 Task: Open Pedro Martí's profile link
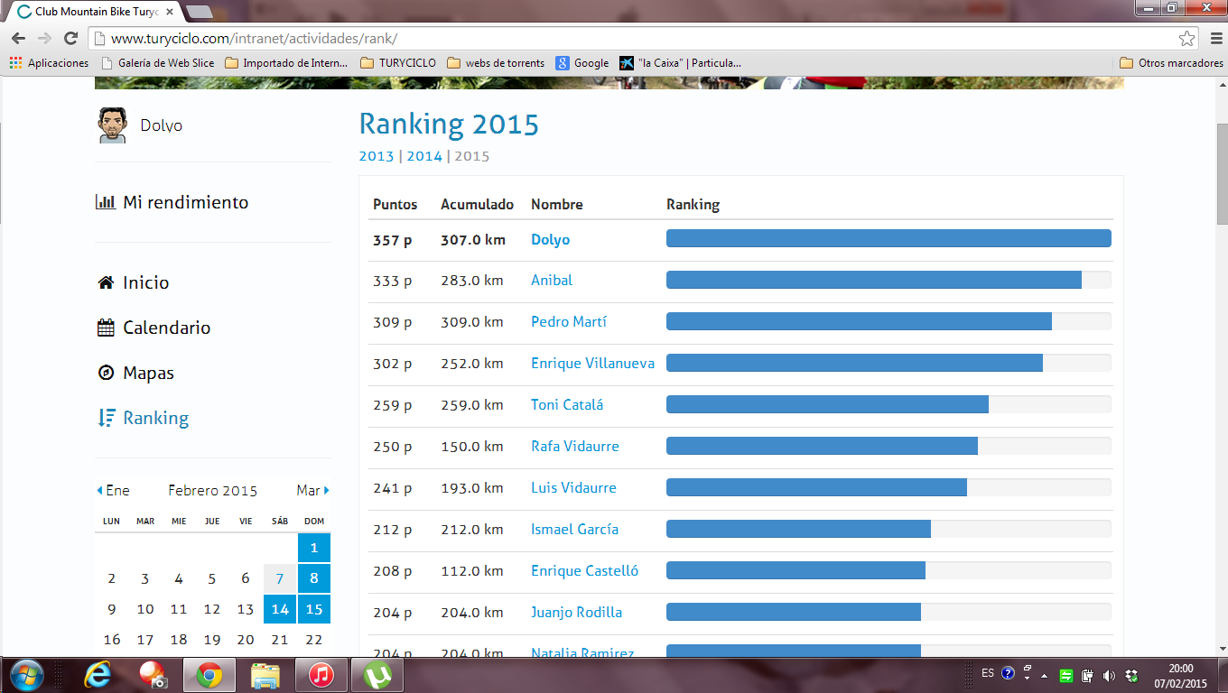pyautogui.click(x=569, y=322)
